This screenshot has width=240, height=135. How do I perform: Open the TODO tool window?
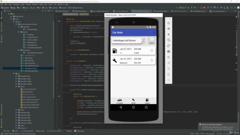point(15,131)
